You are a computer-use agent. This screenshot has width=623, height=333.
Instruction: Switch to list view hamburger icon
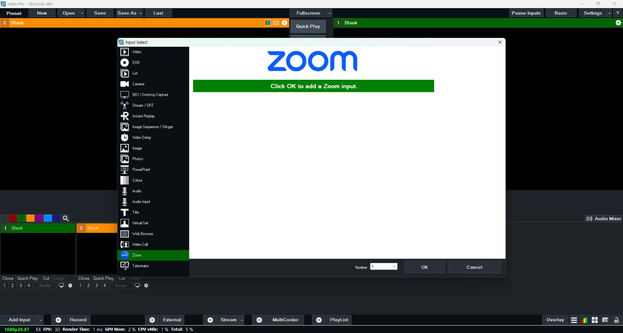(574, 320)
